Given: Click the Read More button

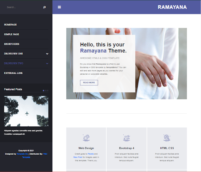Looking at the screenshot, I should point(89,83).
